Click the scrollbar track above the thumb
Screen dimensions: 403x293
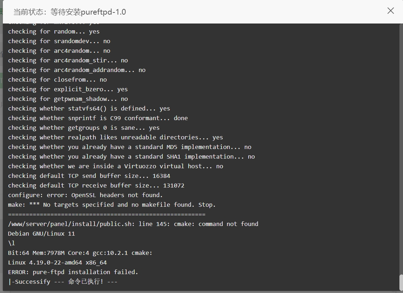coord(401,149)
